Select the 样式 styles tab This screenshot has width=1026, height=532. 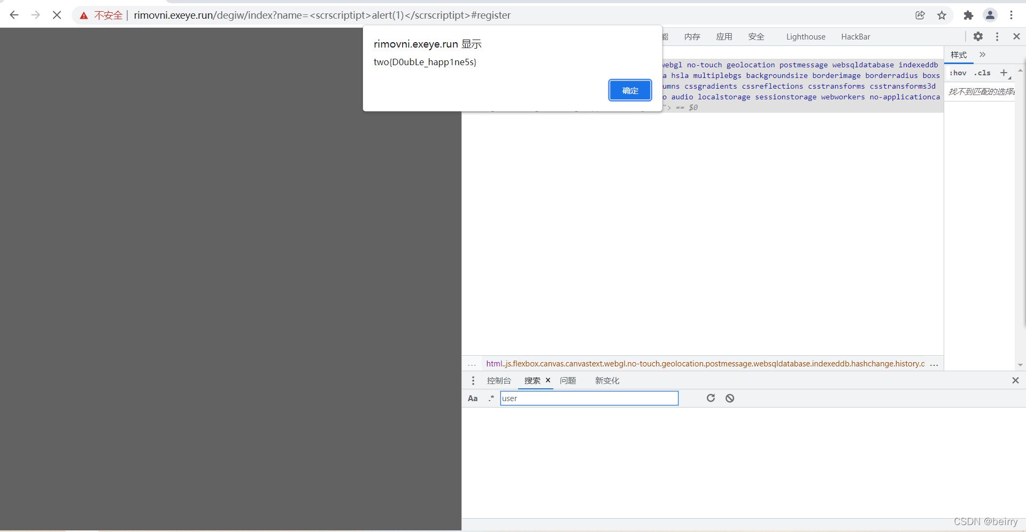(x=959, y=55)
